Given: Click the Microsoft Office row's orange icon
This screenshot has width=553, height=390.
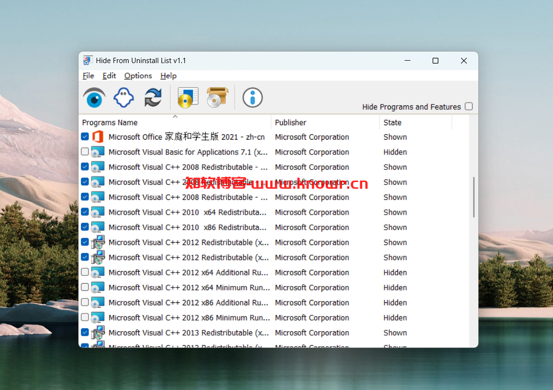Looking at the screenshot, I should 98,137.
